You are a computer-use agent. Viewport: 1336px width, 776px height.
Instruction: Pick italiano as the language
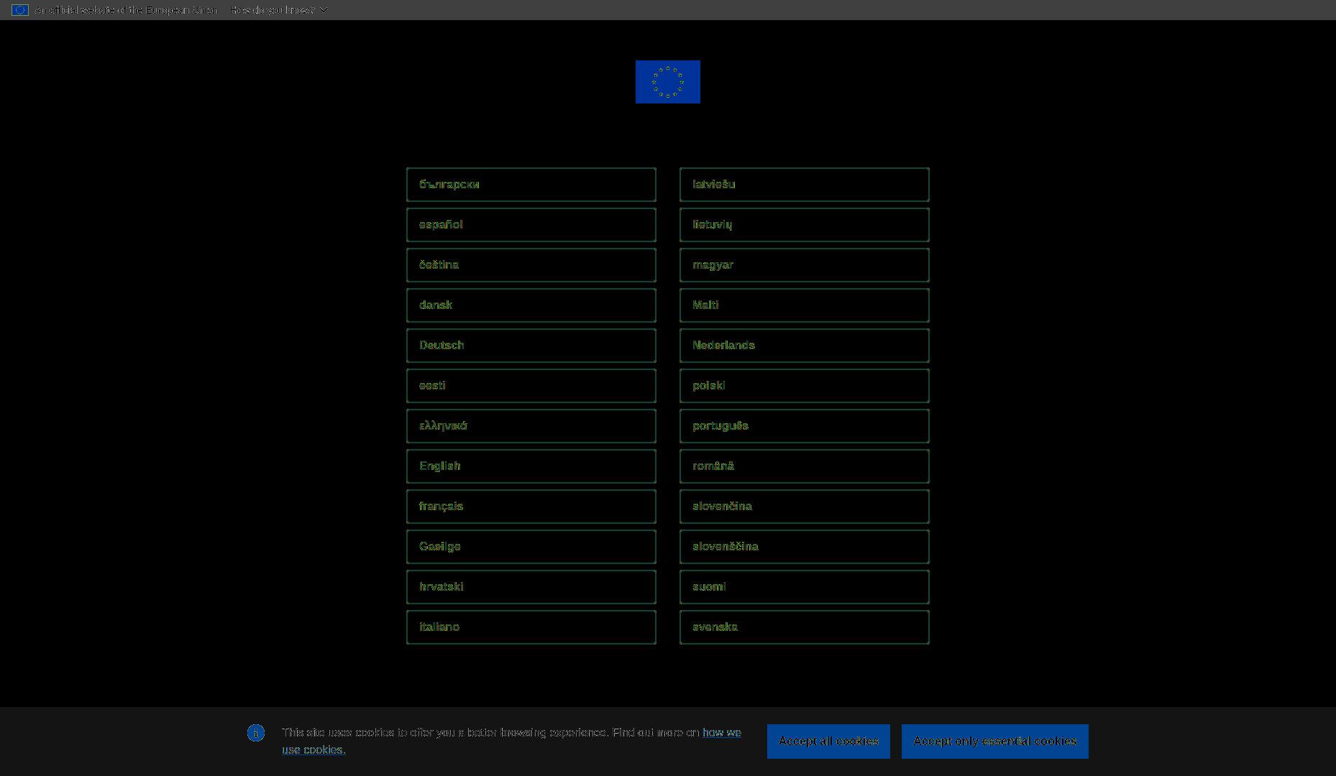[531, 627]
